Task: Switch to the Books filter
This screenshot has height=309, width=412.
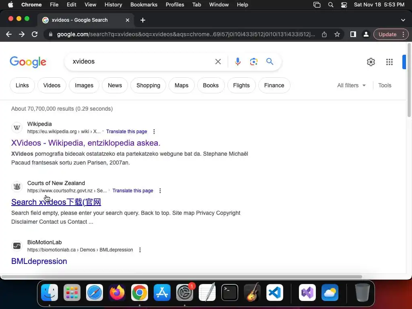Action: point(211,85)
